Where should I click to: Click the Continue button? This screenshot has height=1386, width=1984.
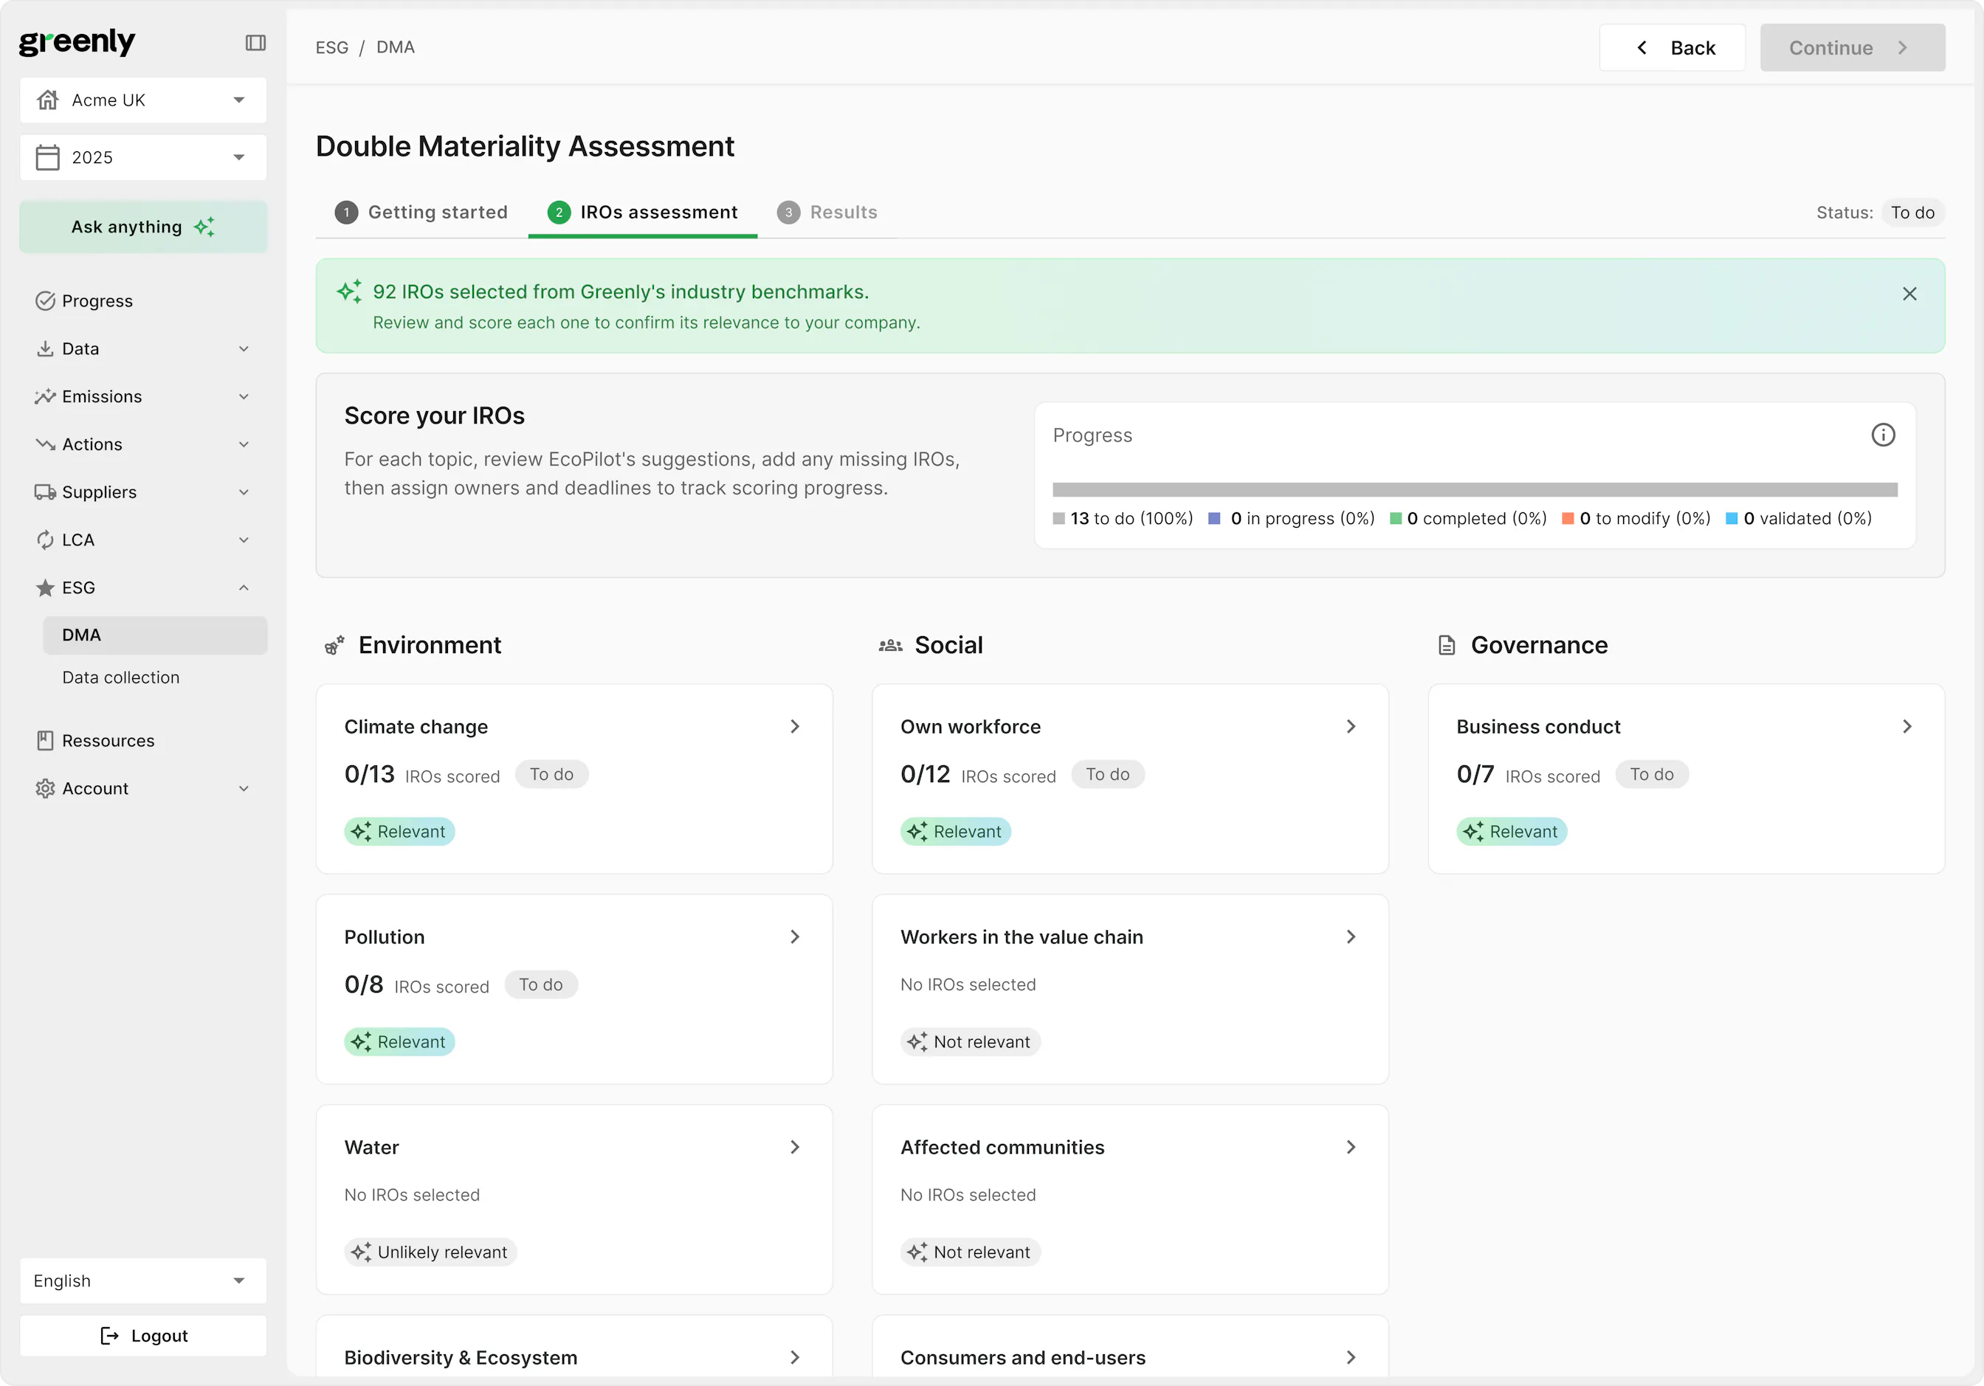point(1853,47)
